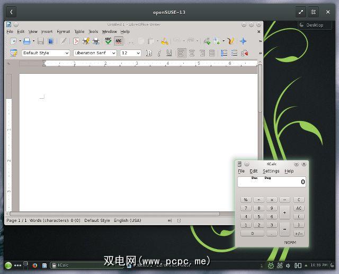Click the New document icon in Writer
The height and width of the screenshot is (274, 339).
[13, 41]
